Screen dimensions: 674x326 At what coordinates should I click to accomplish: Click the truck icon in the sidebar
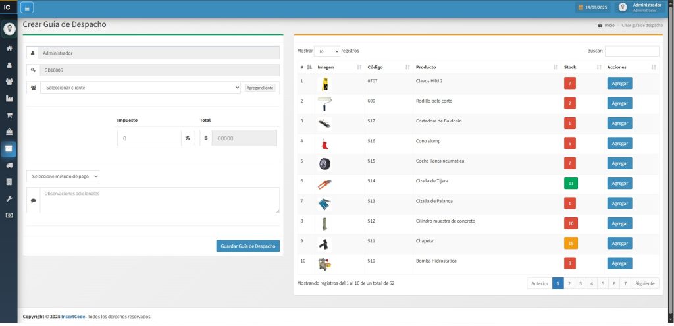click(x=9, y=165)
